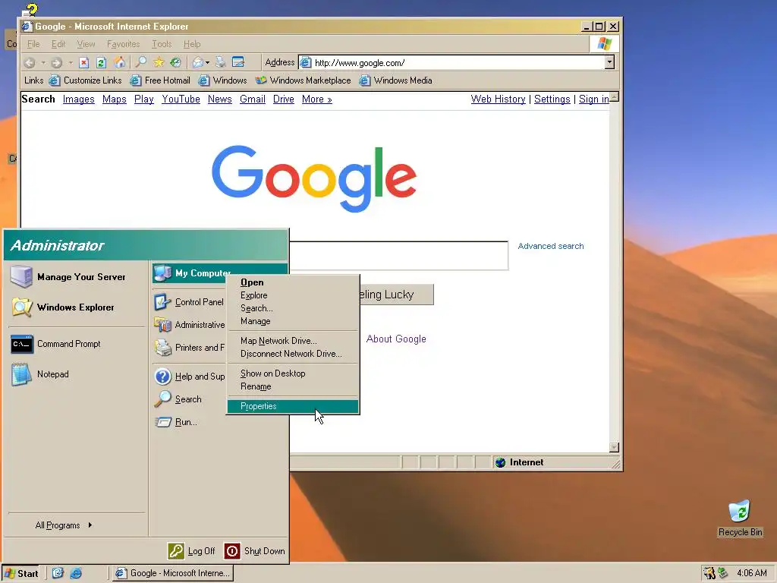Click the Google - Microsoft Internet taskbar button
The image size is (777, 583).
click(x=174, y=573)
